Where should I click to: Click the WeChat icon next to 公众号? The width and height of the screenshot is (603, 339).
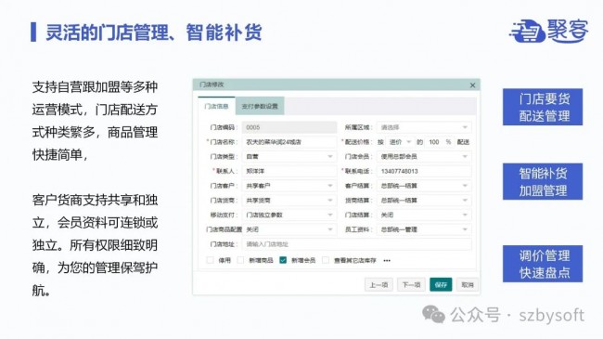(434, 314)
